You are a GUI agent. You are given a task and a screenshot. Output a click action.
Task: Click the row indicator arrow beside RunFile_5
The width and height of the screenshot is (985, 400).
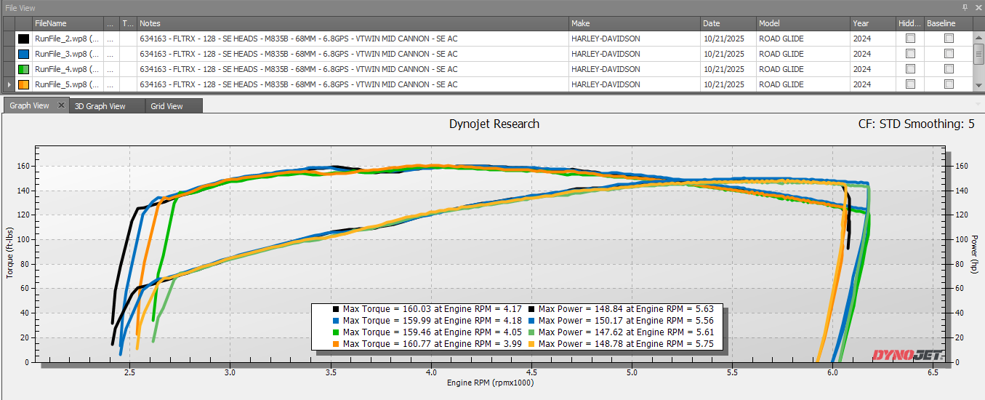tap(8, 84)
